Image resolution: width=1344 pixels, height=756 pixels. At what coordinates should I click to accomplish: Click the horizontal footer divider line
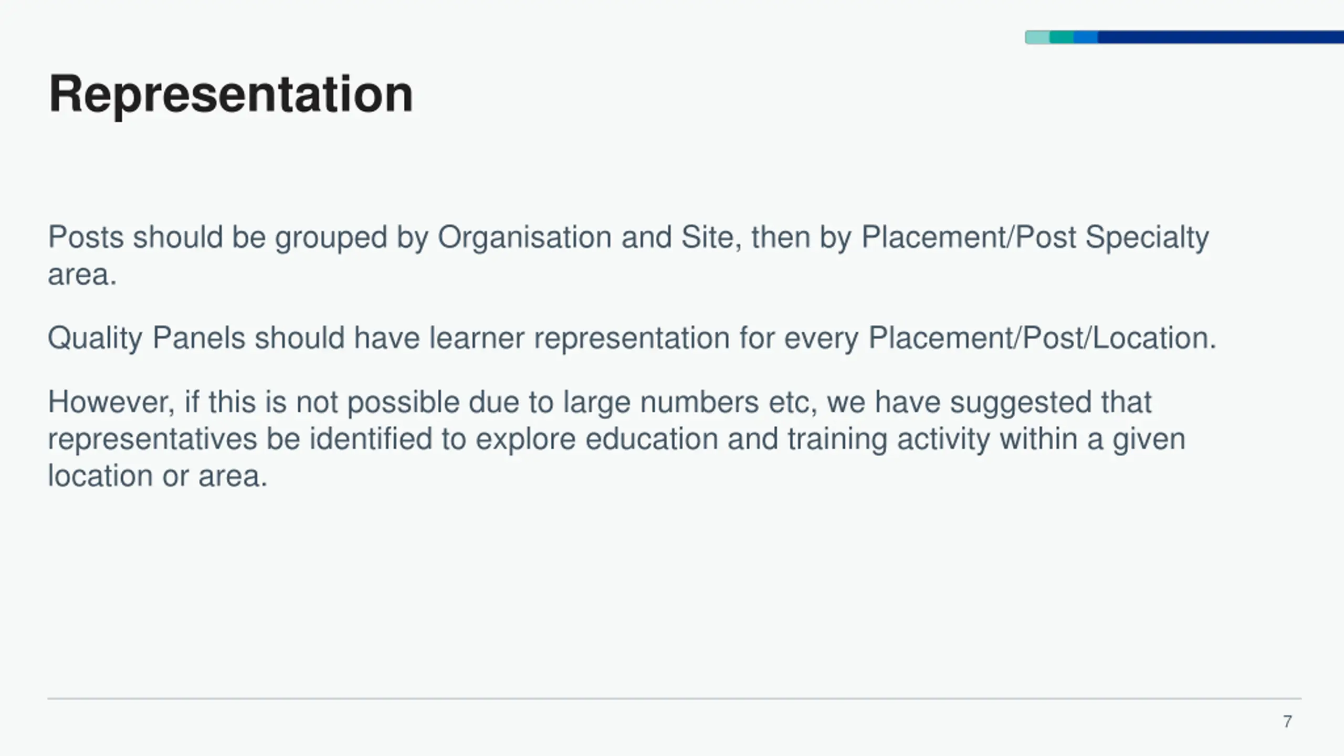click(x=675, y=699)
